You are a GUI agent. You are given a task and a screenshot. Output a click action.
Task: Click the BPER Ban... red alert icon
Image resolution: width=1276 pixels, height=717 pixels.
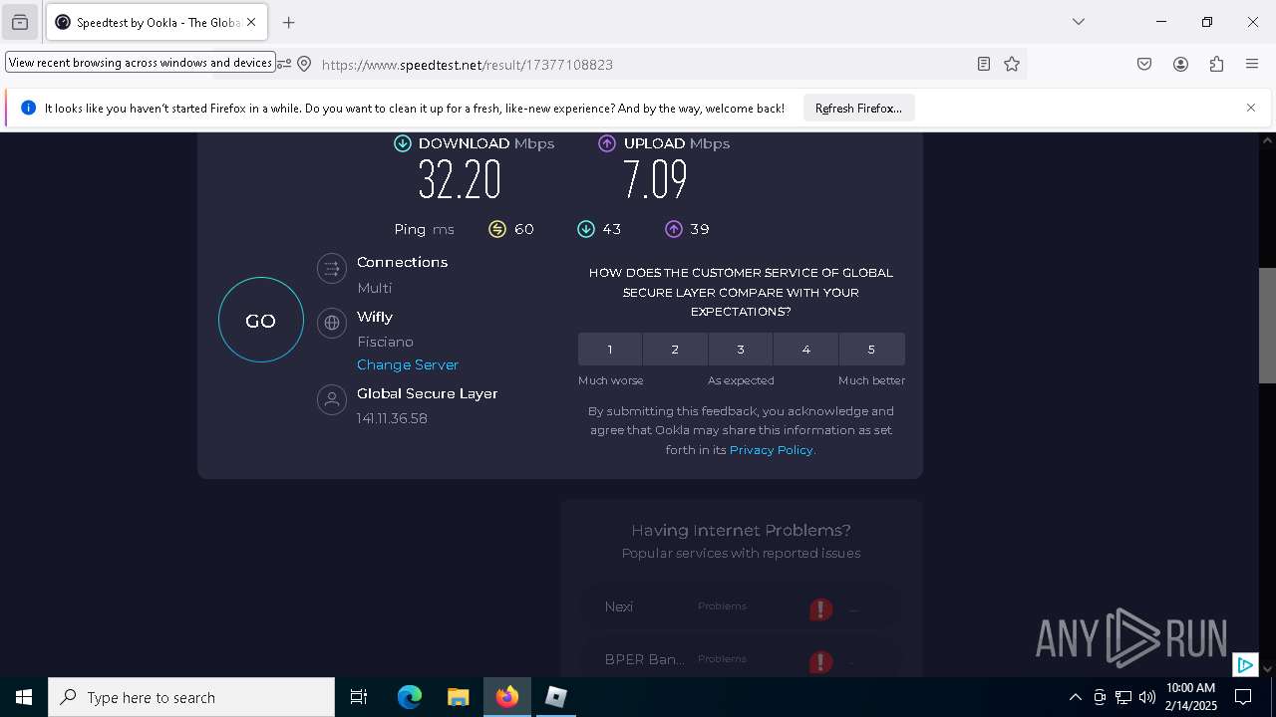tap(820, 661)
